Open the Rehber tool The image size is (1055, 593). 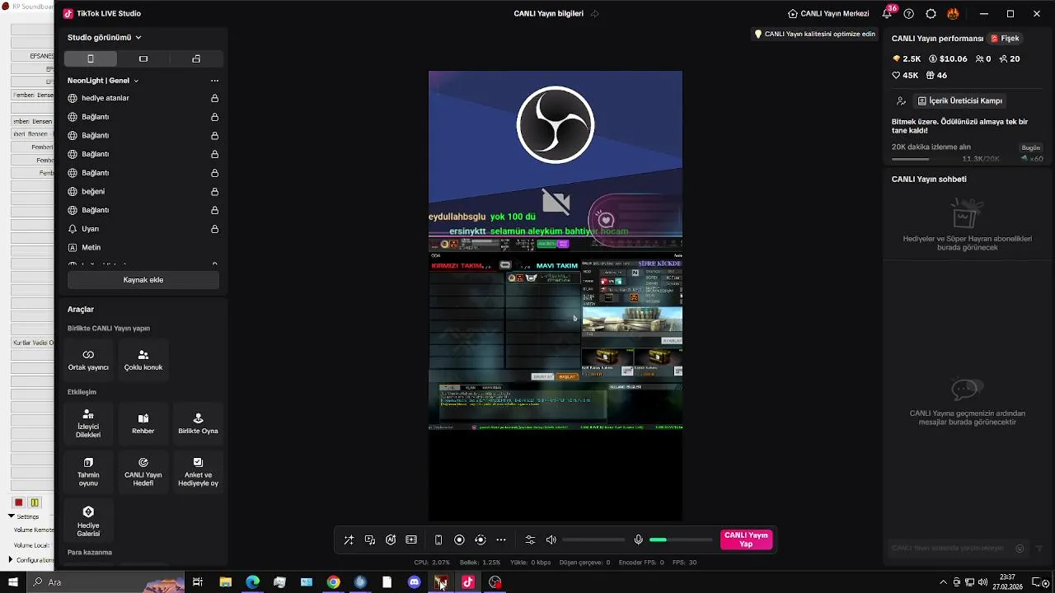pos(143,423)
